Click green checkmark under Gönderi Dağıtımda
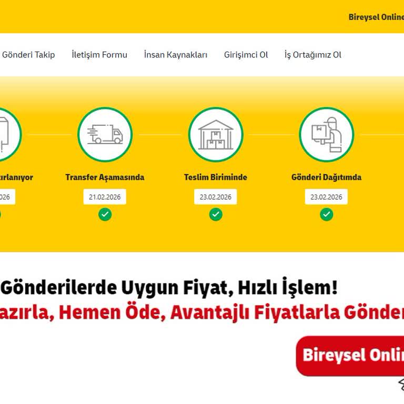Viewport: 404px width, 404px height. coord(327,215)
